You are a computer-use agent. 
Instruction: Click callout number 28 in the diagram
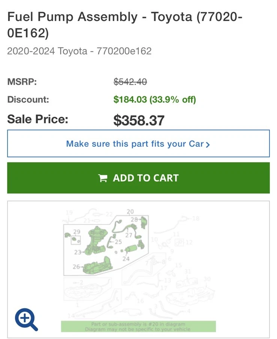click(x=135, y=219)
